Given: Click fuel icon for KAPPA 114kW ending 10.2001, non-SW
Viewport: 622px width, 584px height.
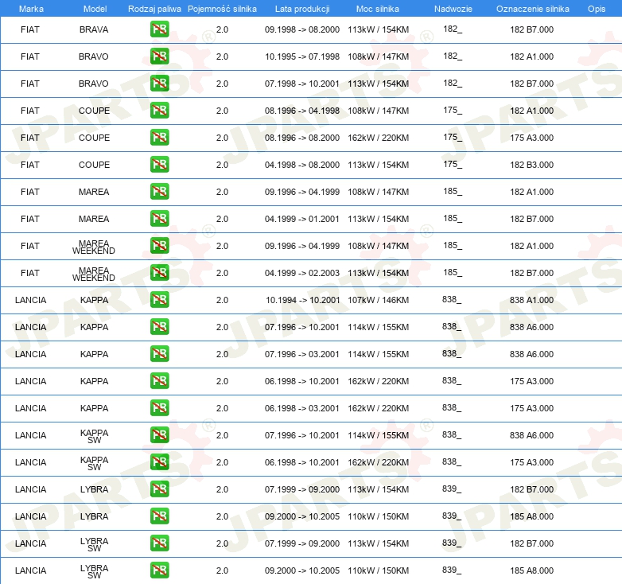Looking at the screenshot, I should 159,327.
